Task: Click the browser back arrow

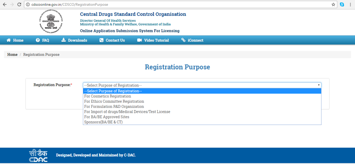Action: click(x=4, y=5)
